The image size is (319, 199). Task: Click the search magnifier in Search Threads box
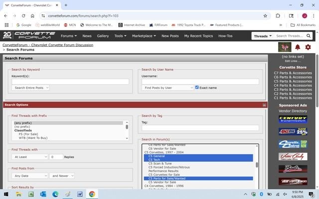(x=310, y=36)
